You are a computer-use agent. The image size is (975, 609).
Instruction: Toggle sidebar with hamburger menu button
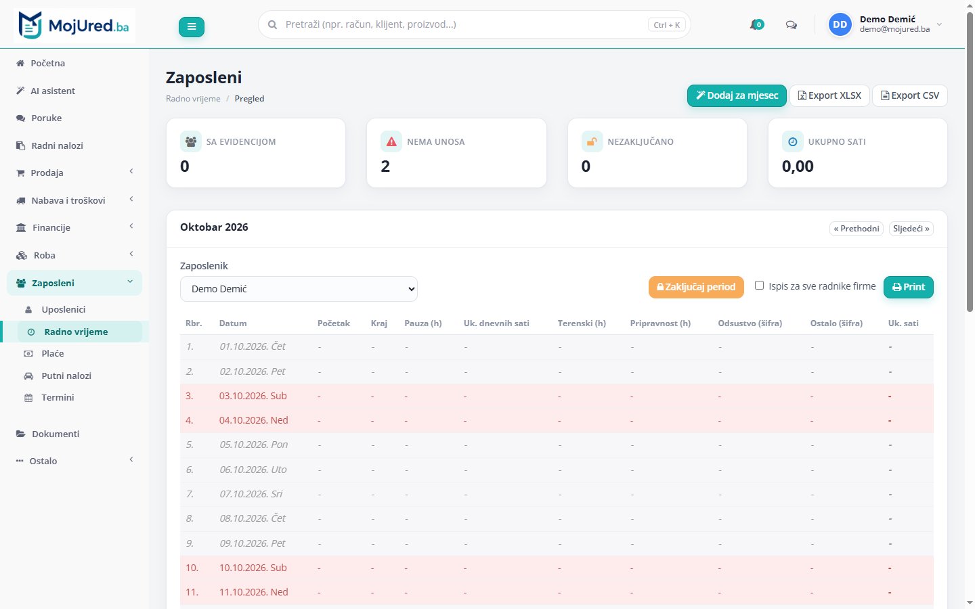[x=192, y=26]
